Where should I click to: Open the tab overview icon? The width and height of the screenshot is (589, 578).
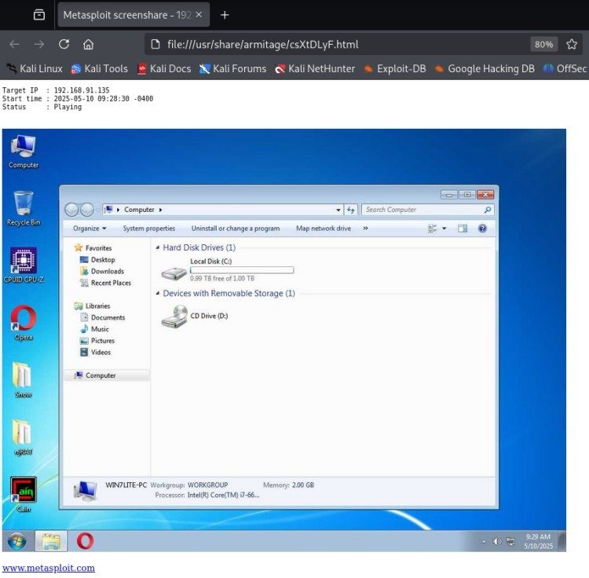(39, 15)
